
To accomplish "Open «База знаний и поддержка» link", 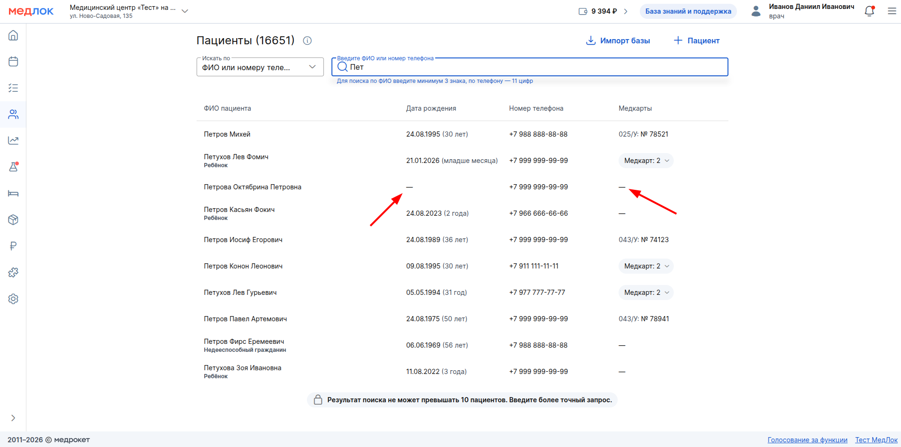I will [x=688, y=11].
